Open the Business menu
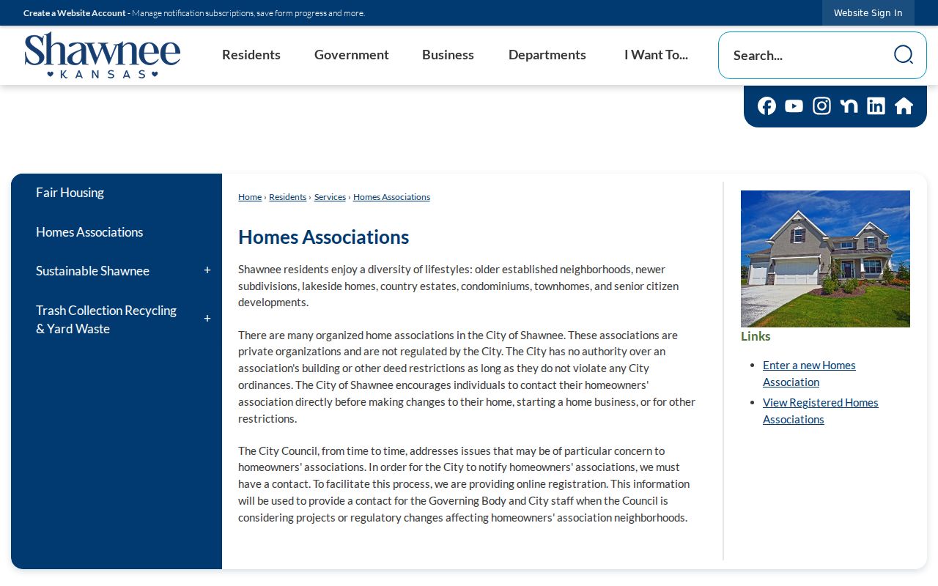 (x=448, y=55)
